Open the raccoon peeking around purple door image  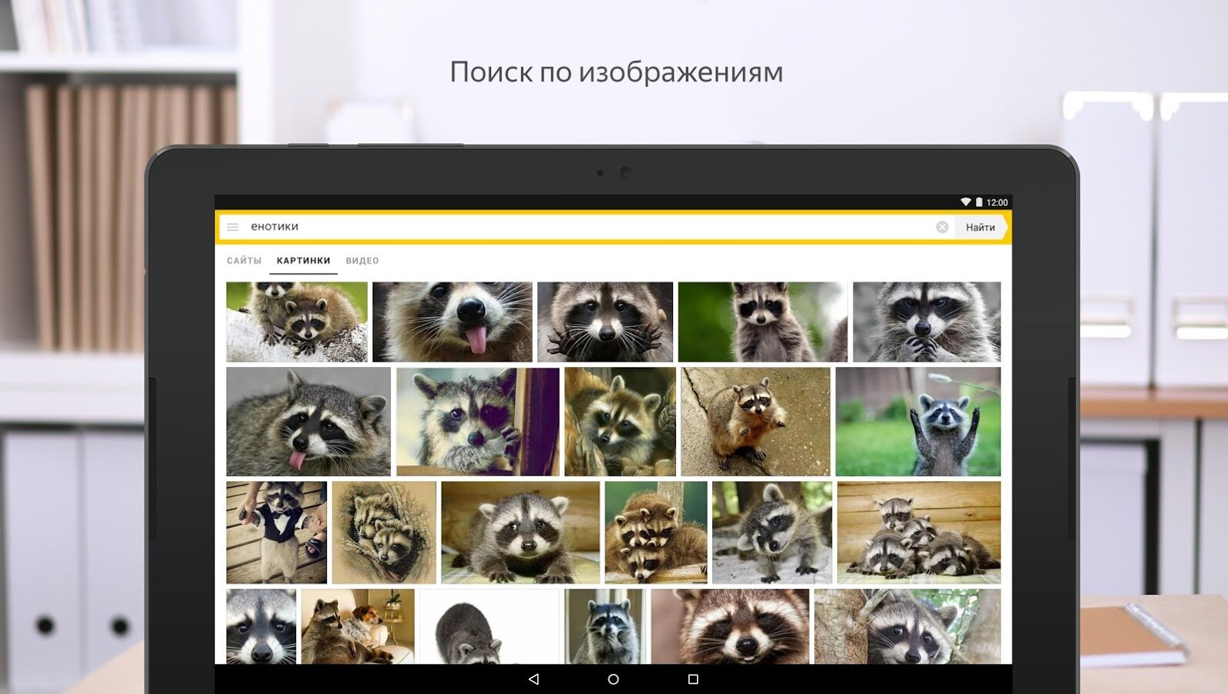click(x=477, y=422)
